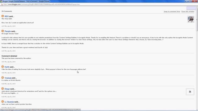This screenshot has width=198, height=111.
Task: Click the Blogger icon next to REO
Action: 2,16
